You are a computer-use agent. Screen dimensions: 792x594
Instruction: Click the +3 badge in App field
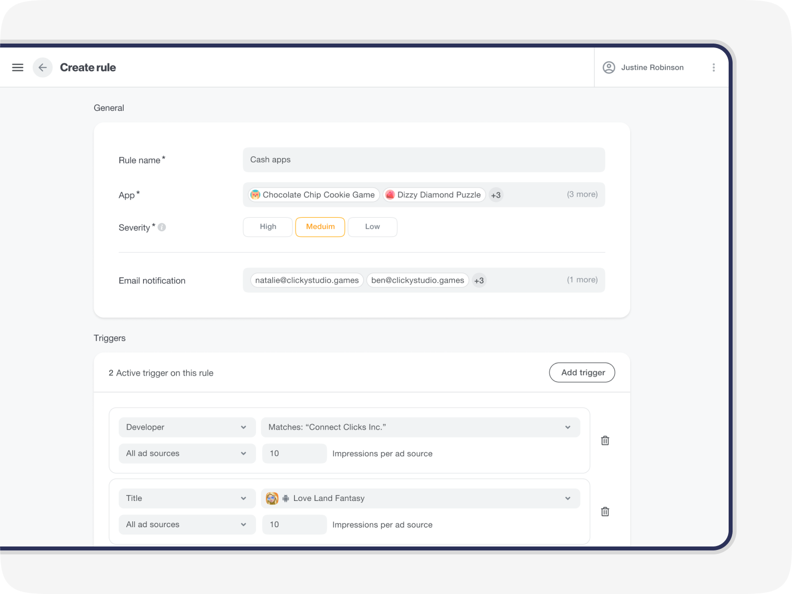pyautogui.click(x=496, y=195)
